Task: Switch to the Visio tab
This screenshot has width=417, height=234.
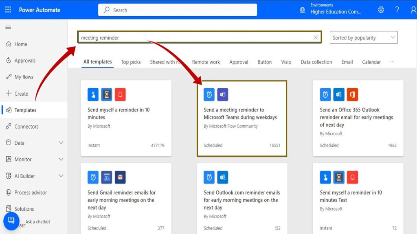Action: click(286, 62)
